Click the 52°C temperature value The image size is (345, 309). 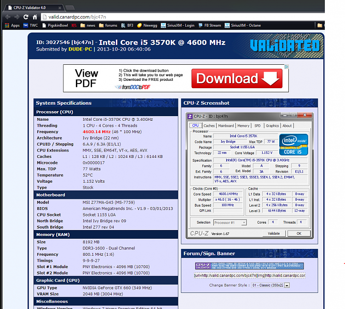[87, 175]
